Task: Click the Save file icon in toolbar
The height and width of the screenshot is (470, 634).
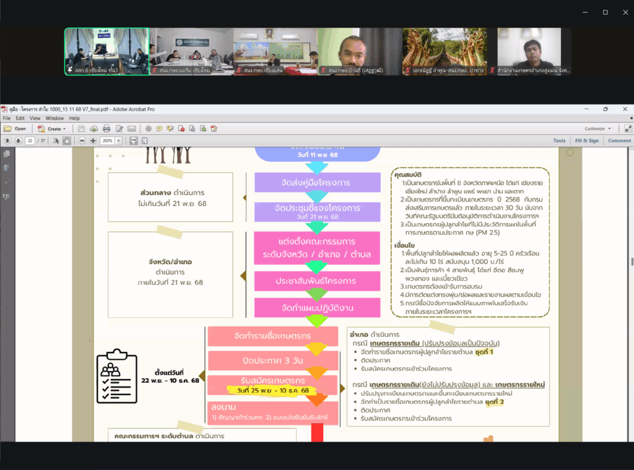Action: [x=81, y=129]
